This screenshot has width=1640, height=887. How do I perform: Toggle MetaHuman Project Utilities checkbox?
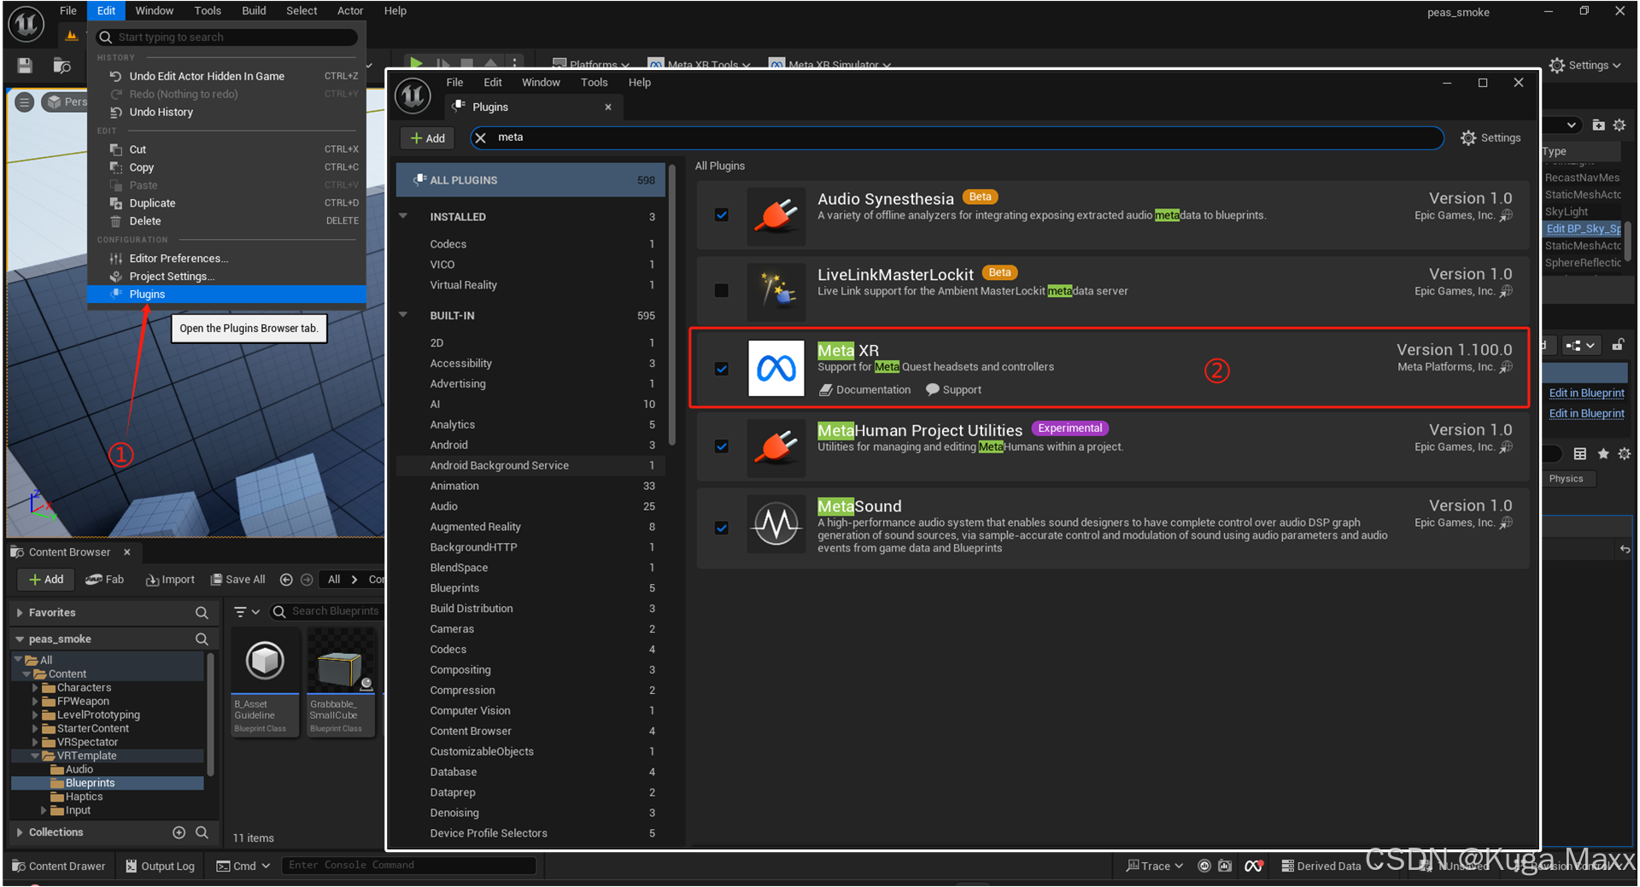722,446
